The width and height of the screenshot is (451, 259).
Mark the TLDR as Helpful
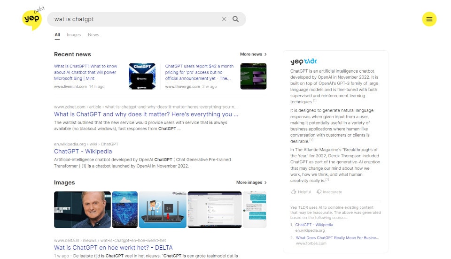(301, 192)
